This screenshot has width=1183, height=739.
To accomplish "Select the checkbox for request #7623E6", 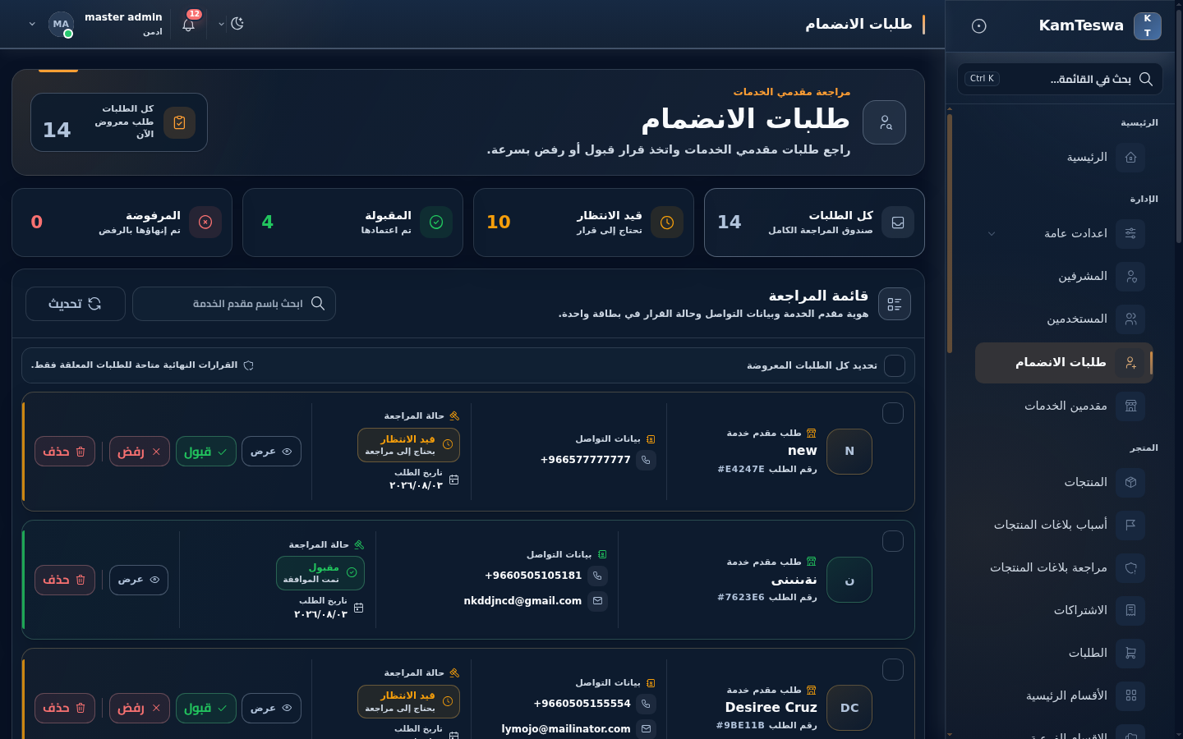I will point(893,542).
